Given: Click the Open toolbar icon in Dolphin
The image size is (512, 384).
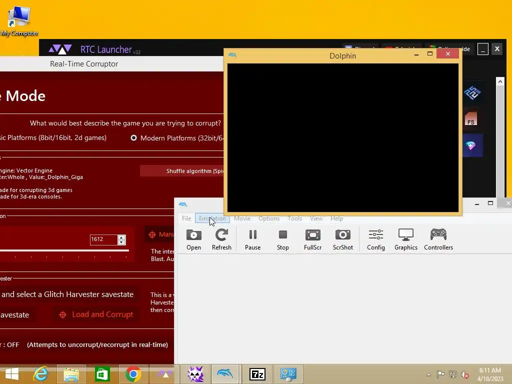Looking at the screenshot, I should [193, 239].
